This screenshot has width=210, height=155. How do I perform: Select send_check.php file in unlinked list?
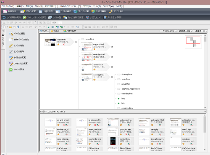[x=58, y=141]
